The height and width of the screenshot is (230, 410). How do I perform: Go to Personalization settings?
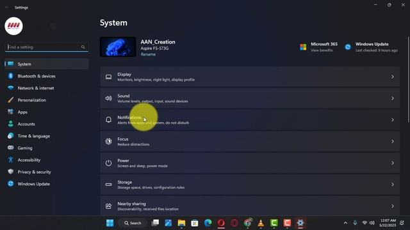pos(47,100)
